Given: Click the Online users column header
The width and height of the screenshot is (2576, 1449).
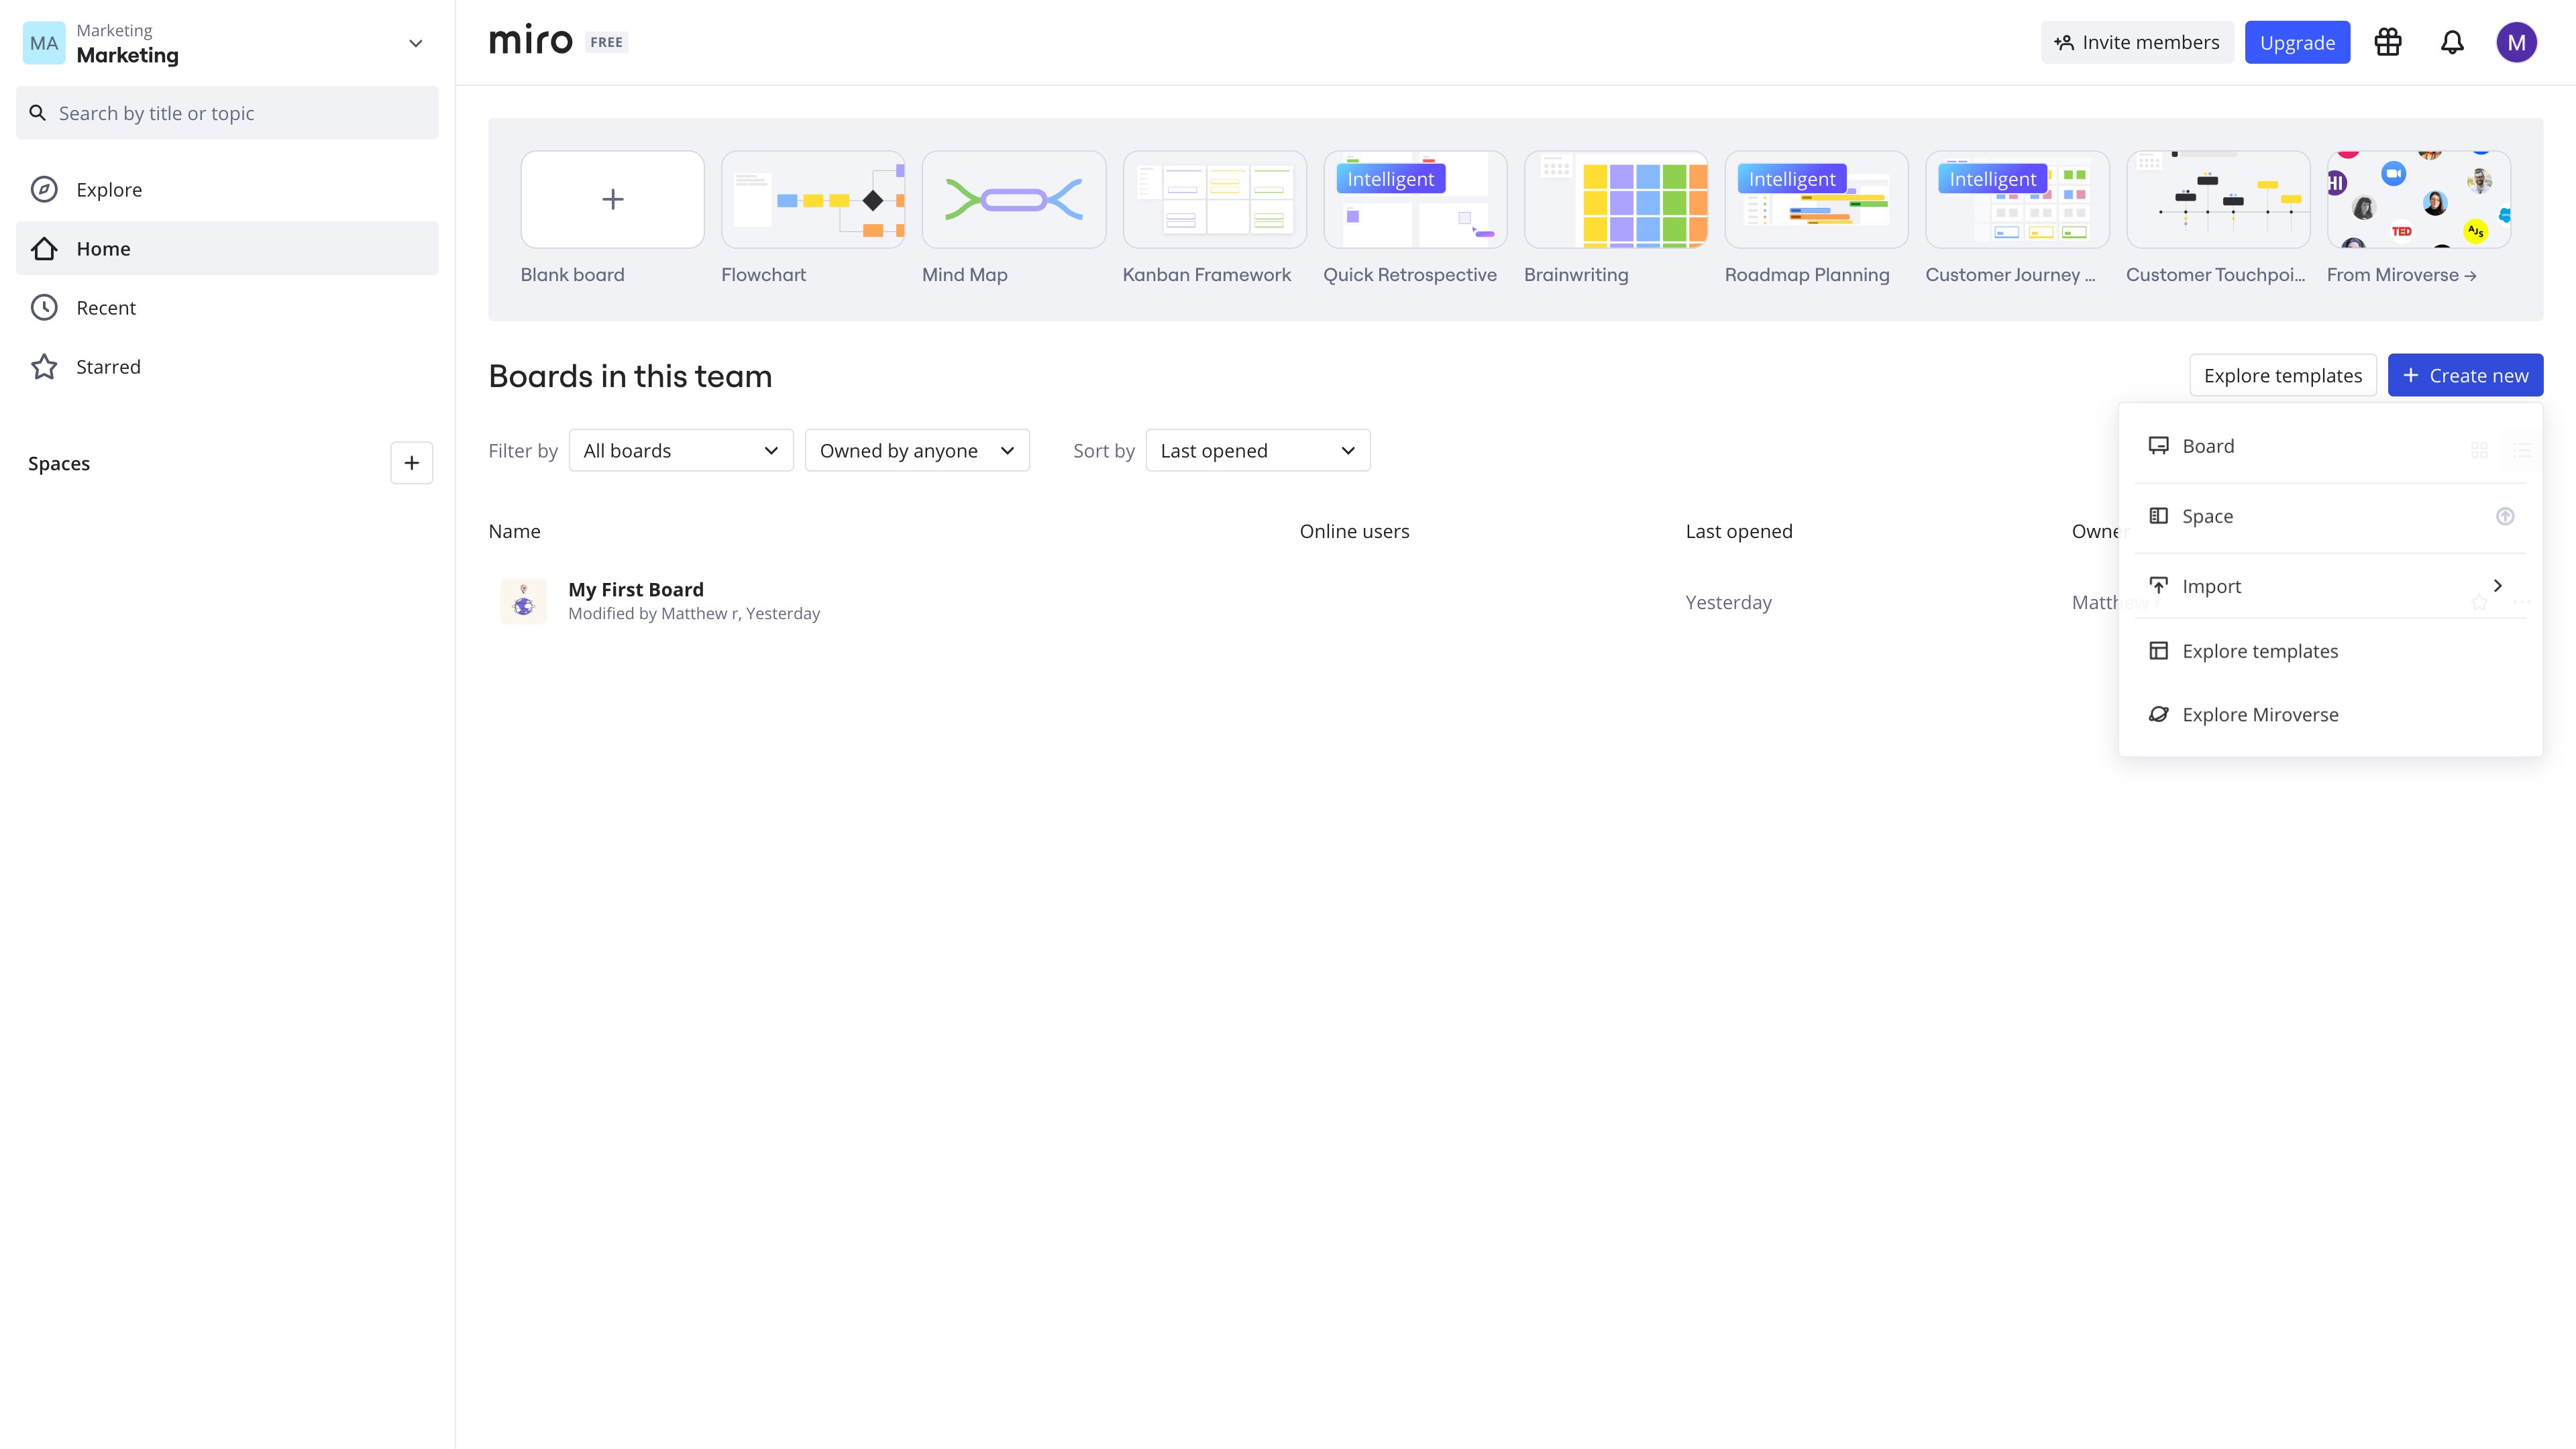Looking at the screenshot, I should (x=1354, y=531).
